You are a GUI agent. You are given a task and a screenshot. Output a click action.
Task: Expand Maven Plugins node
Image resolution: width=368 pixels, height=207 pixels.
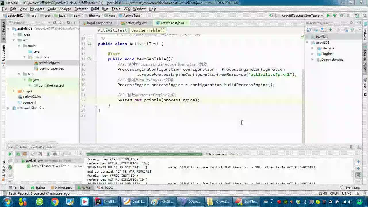[x=313, y=54]
